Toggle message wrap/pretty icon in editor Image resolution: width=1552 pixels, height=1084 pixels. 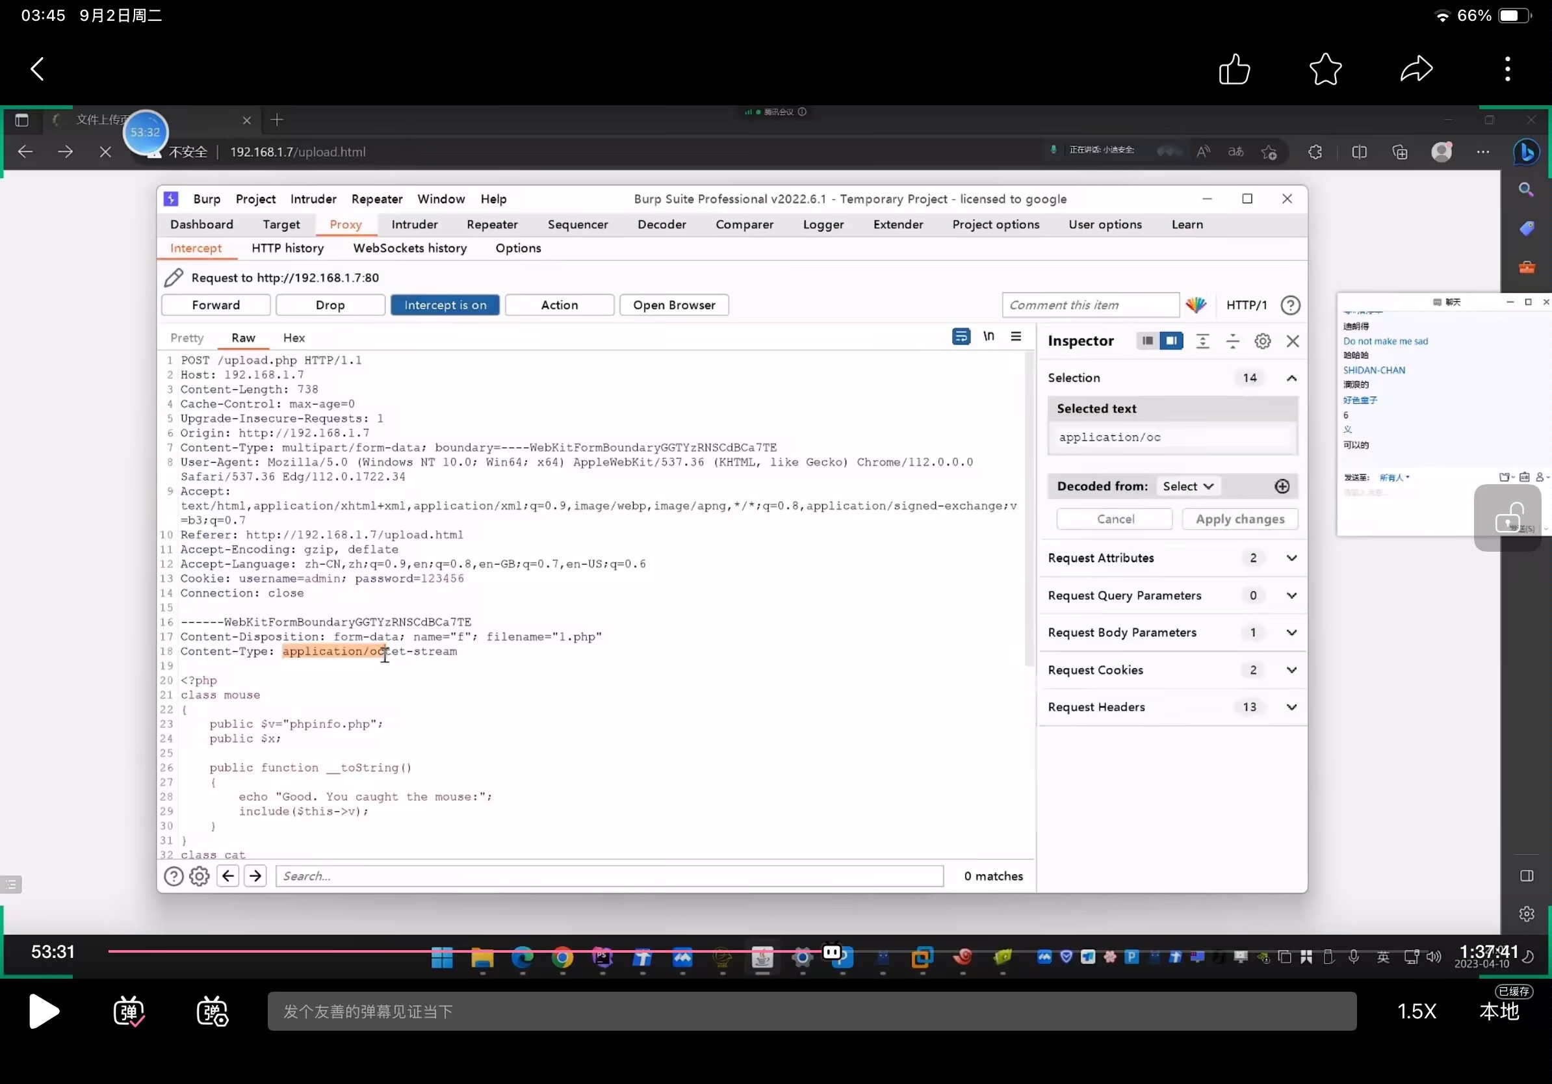click(x=961, y=337)
